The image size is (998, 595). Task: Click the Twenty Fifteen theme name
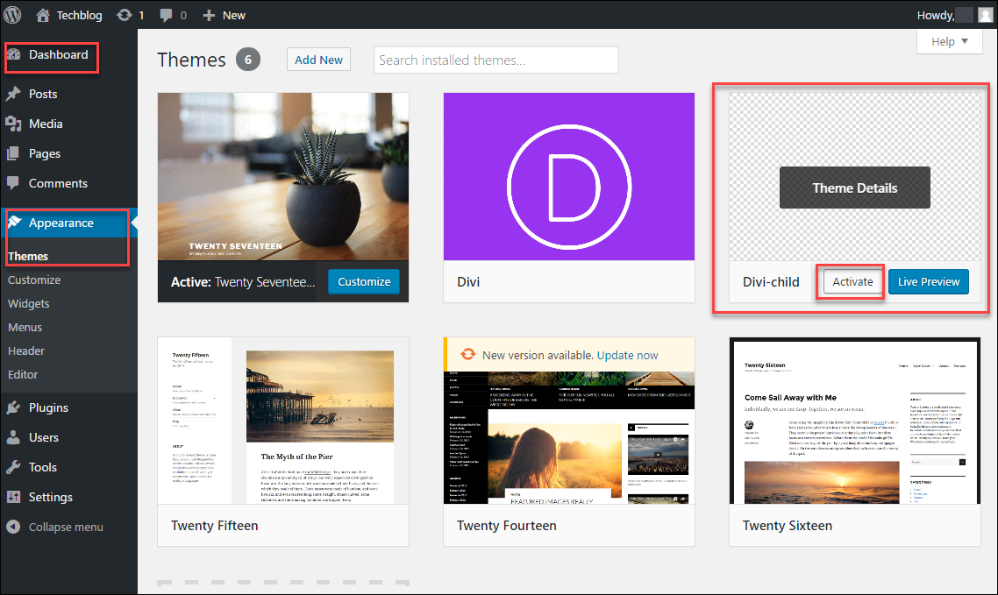pyautogui.click(x=215, y=526)
